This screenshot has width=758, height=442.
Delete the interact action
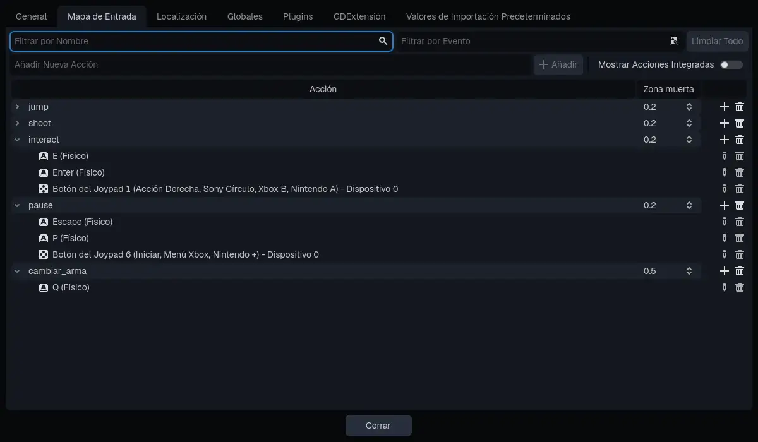click(x=740, y=140)
